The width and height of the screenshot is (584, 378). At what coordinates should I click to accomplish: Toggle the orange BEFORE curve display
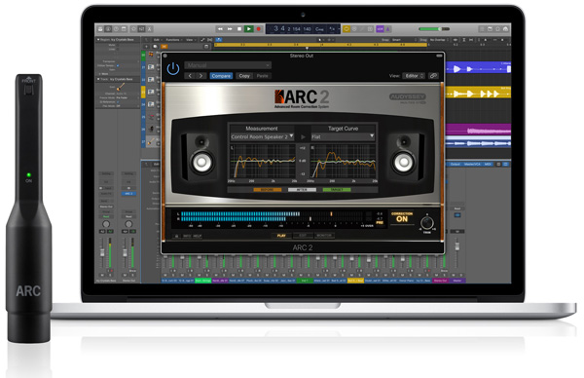(267, 190)
